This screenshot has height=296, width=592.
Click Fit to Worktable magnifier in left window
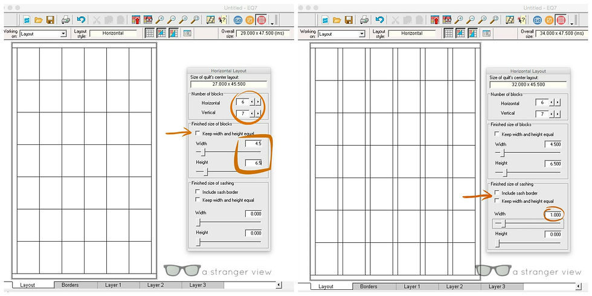click(195, 19)
